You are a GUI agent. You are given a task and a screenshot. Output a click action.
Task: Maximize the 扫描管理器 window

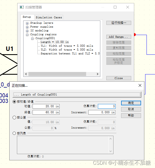tap(115, 7)
